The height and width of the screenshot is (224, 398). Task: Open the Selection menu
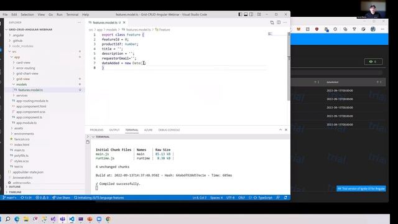(27, 14)
